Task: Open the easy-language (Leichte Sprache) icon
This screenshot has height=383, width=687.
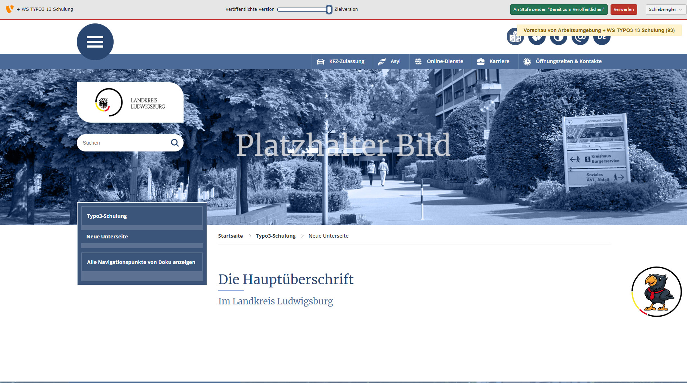Action: click(x=515, y=39)
